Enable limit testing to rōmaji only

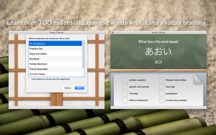pos(30,79)
